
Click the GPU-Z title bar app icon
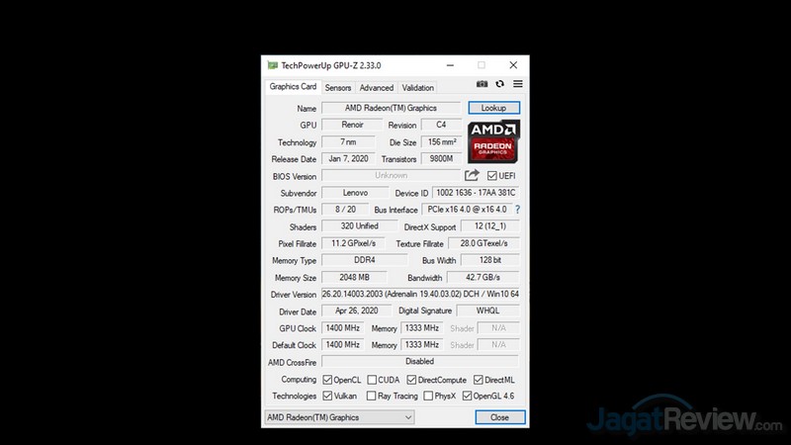[x=273, y=65]
